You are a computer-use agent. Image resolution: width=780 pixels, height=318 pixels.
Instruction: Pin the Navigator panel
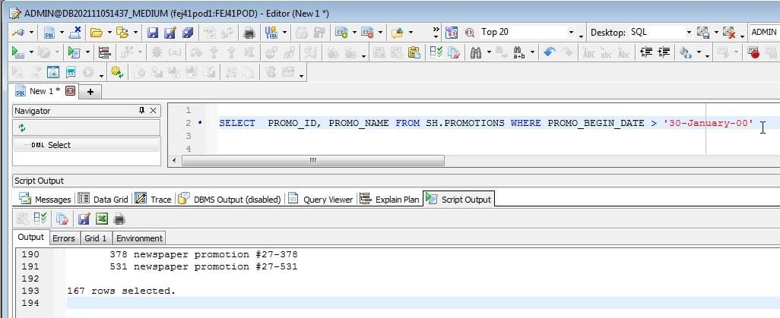[141, 111]
